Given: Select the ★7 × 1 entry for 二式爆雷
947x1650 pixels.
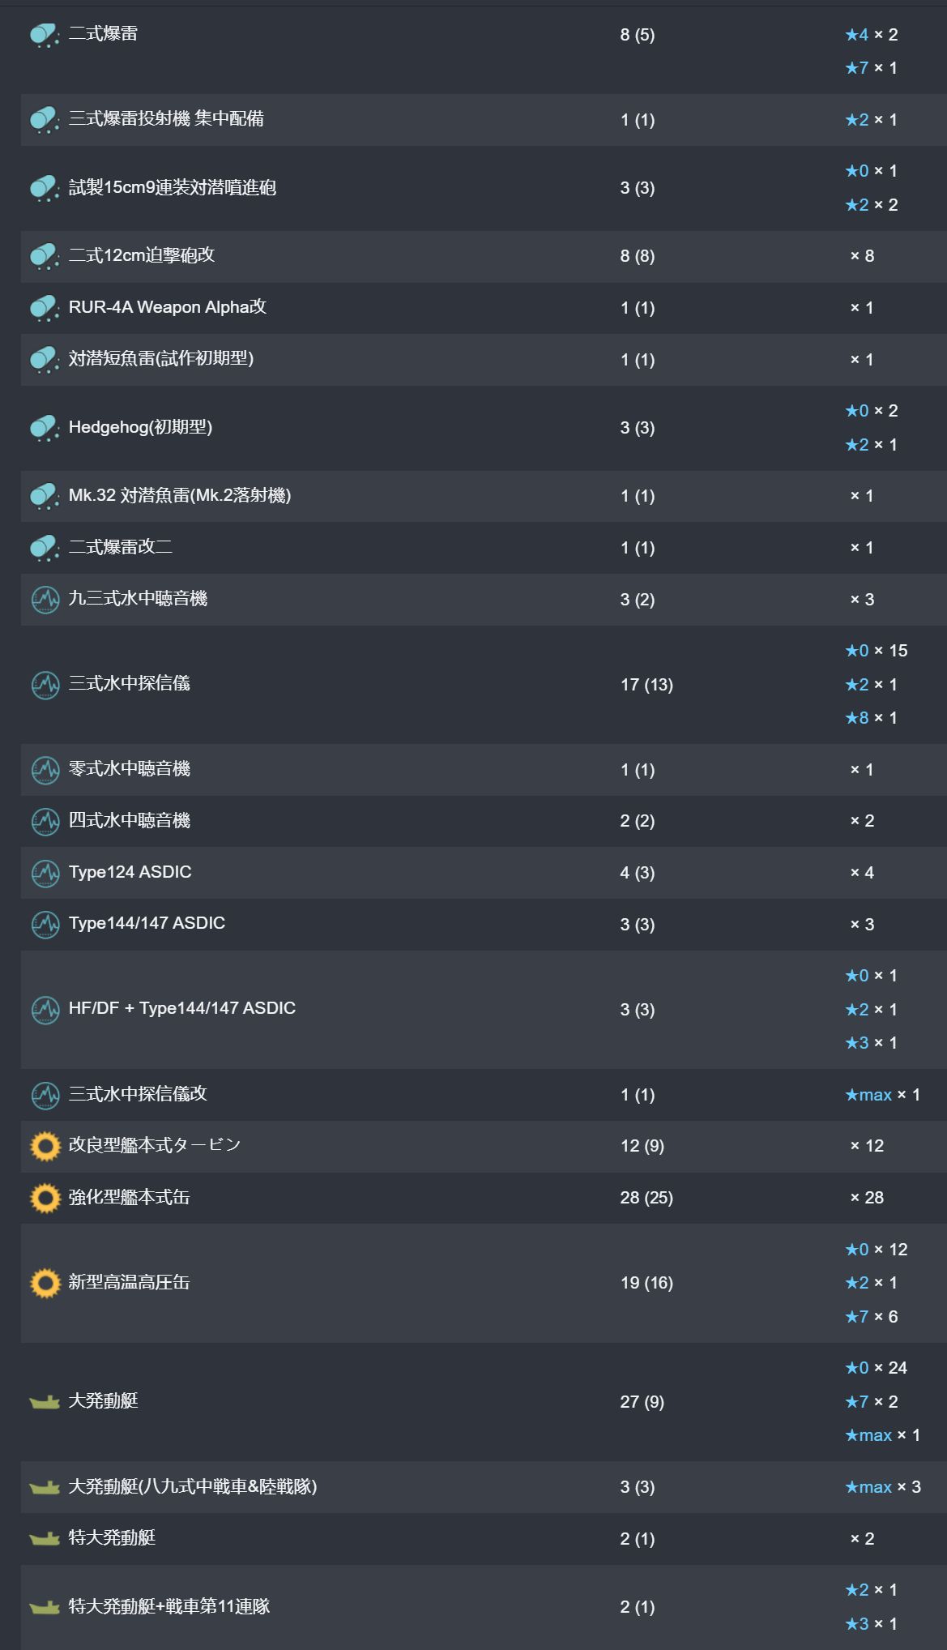Looking at the screenshot, I should click(x=871, y=68).
